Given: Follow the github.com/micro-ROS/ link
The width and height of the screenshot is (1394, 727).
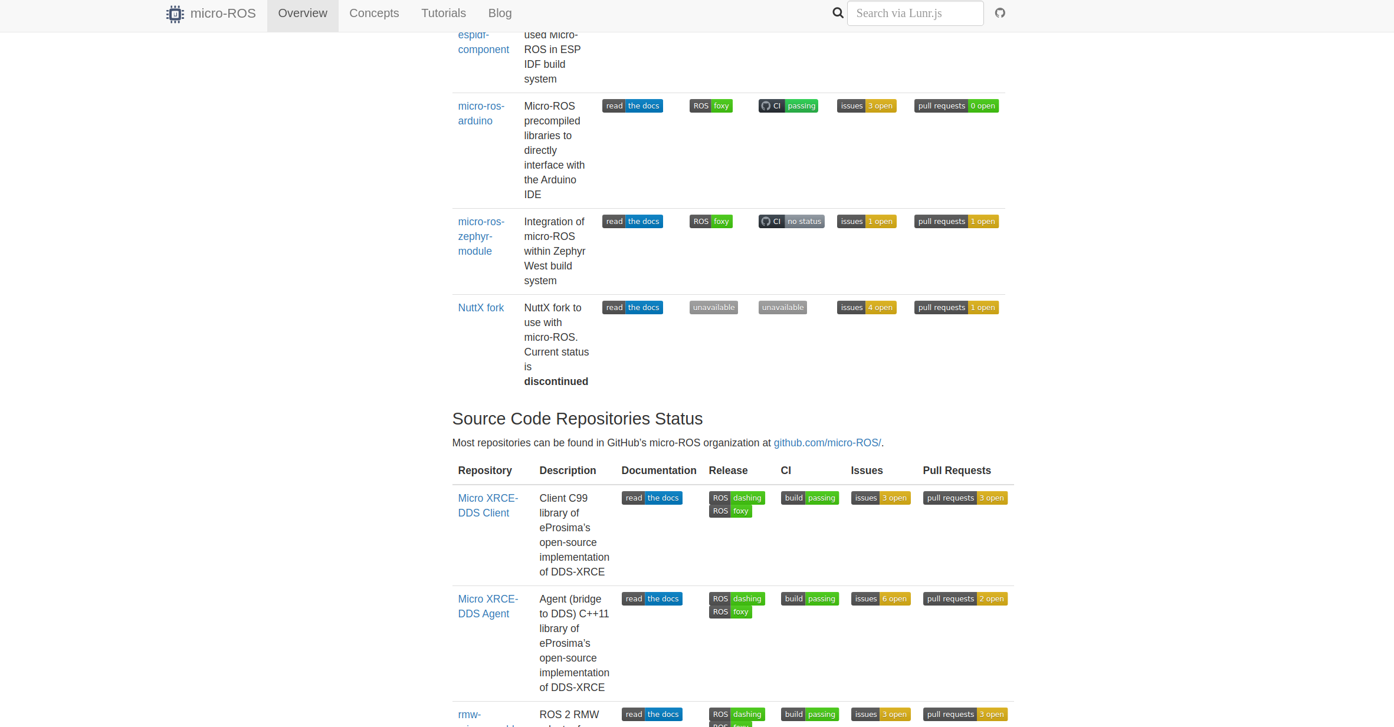Looking at the screenshot, I should pyautogui.click(x=827, y=443).
